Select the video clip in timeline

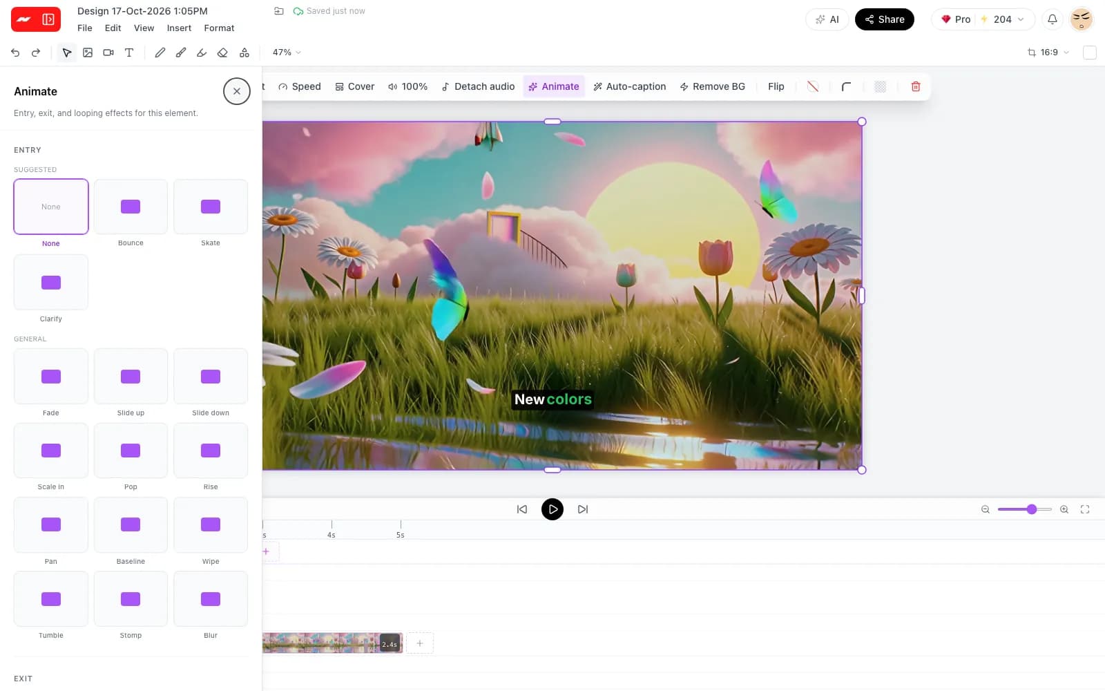[332, 643]
